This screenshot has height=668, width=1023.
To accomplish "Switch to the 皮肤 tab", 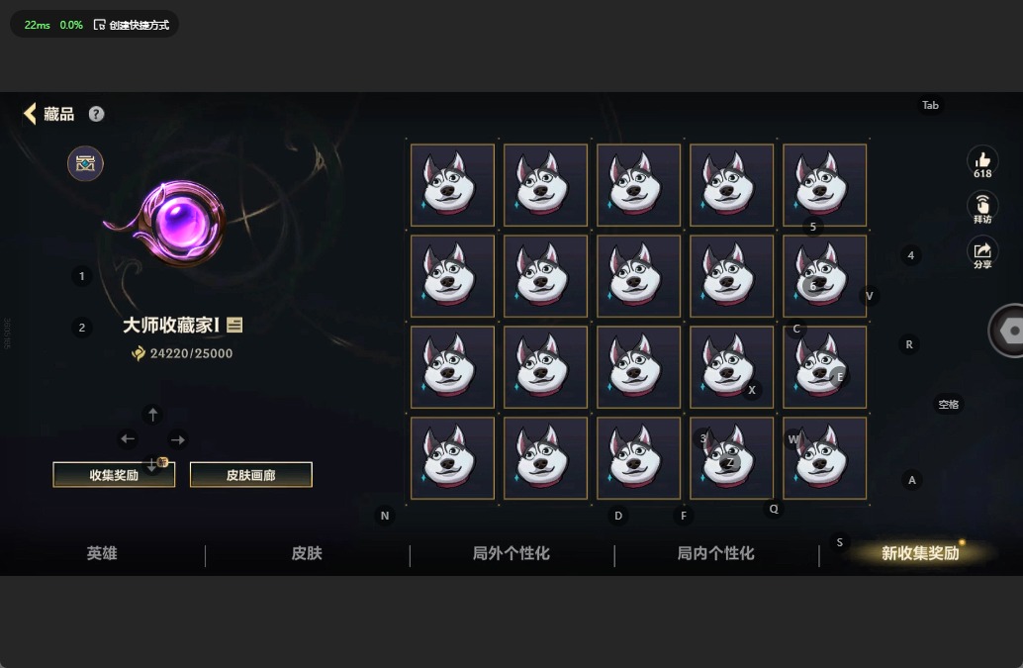I will tap(307, 553).
